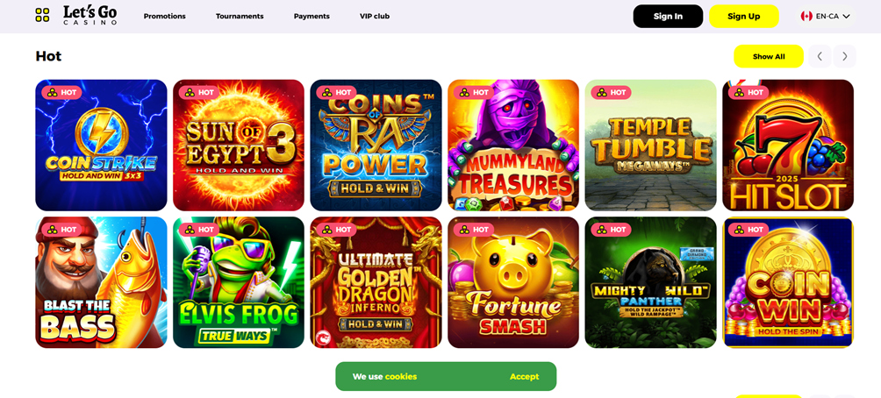Open the Tournaments menu item
The height and width of the screenshot is (398, 881).
pos(240,17)
